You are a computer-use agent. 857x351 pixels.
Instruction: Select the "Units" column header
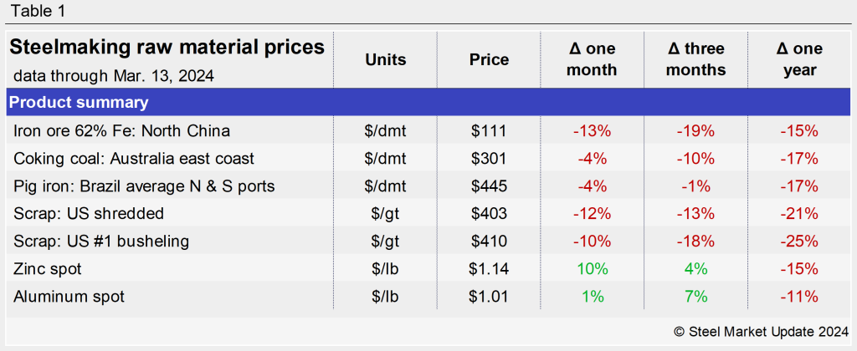tap(386, 59)
